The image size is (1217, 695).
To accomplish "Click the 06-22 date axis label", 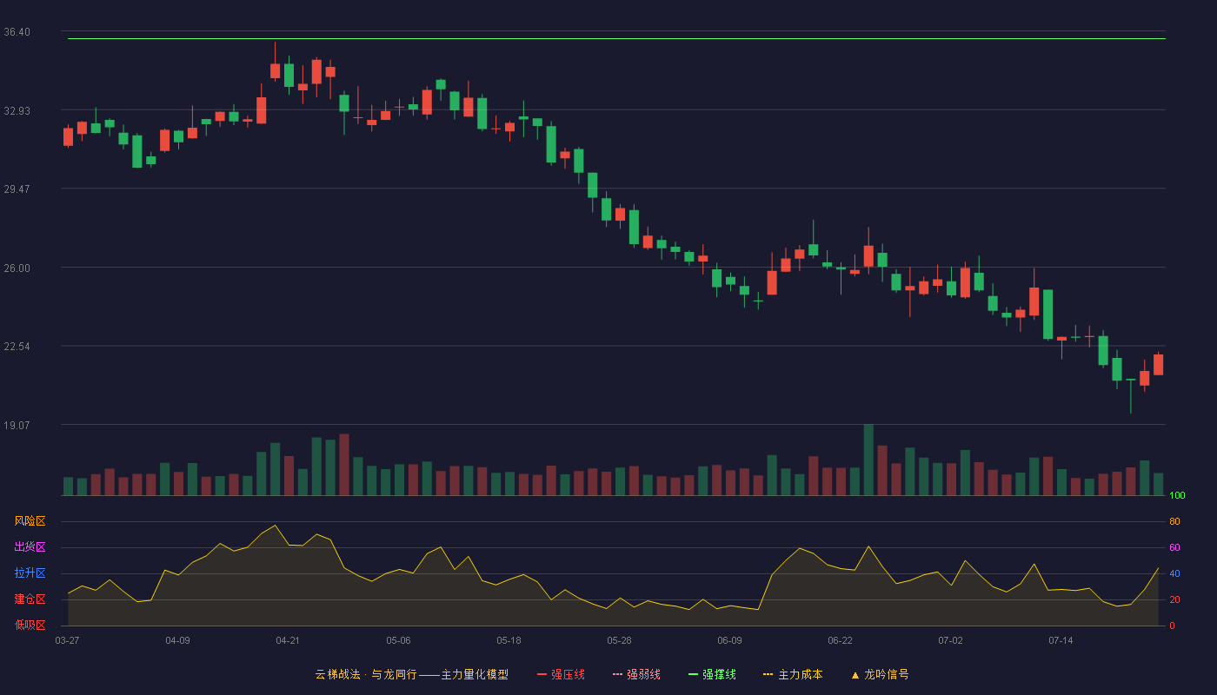I will click(x=840, y=640).
